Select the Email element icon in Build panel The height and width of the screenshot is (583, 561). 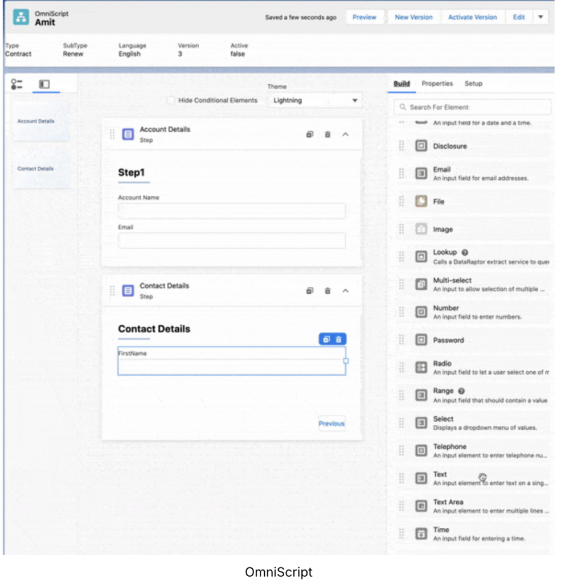(x=421, y=174)
